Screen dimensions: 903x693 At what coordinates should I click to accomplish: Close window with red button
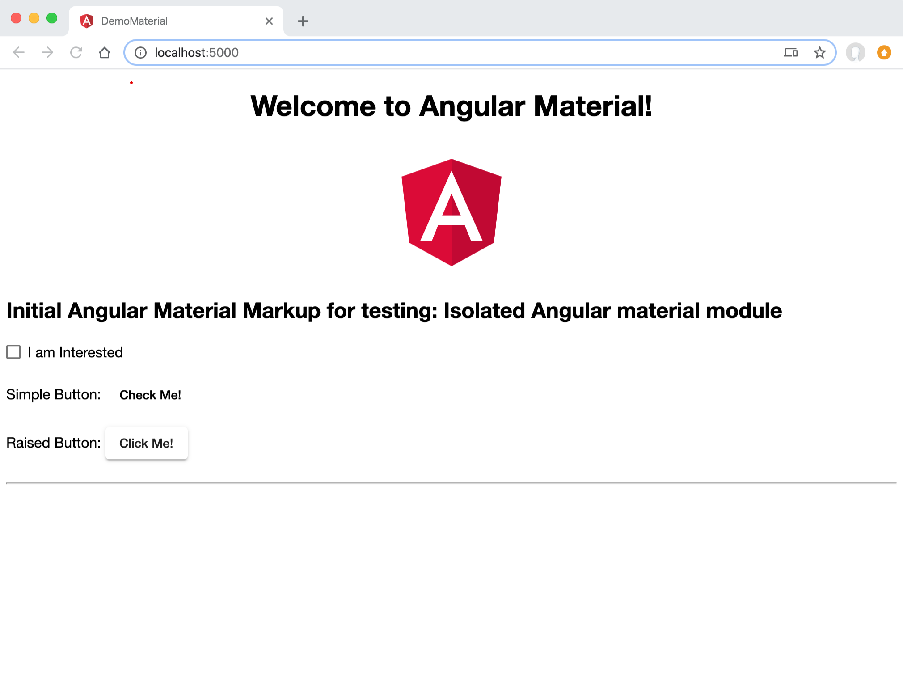click(x=16, y=18)
